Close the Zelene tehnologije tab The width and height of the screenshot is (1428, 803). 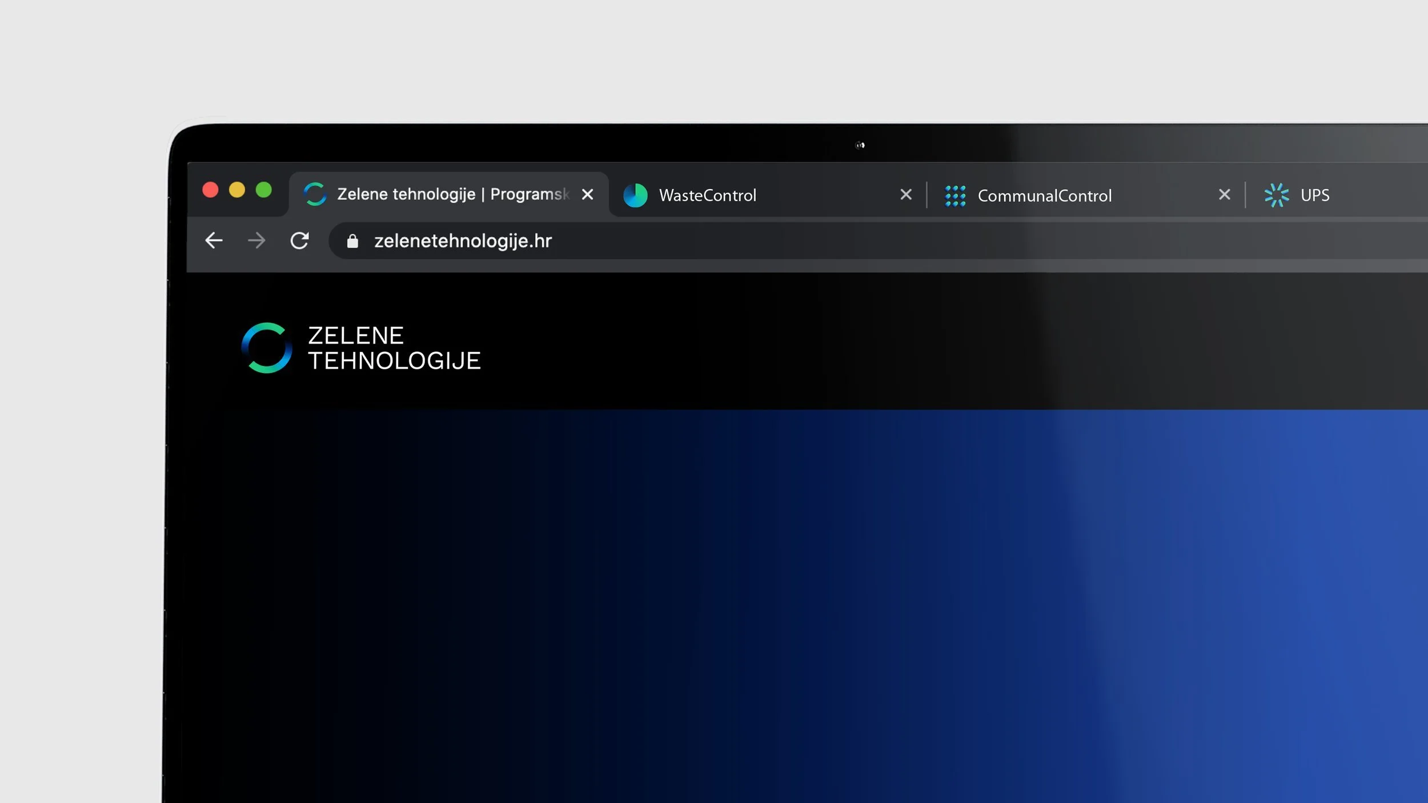587,194
